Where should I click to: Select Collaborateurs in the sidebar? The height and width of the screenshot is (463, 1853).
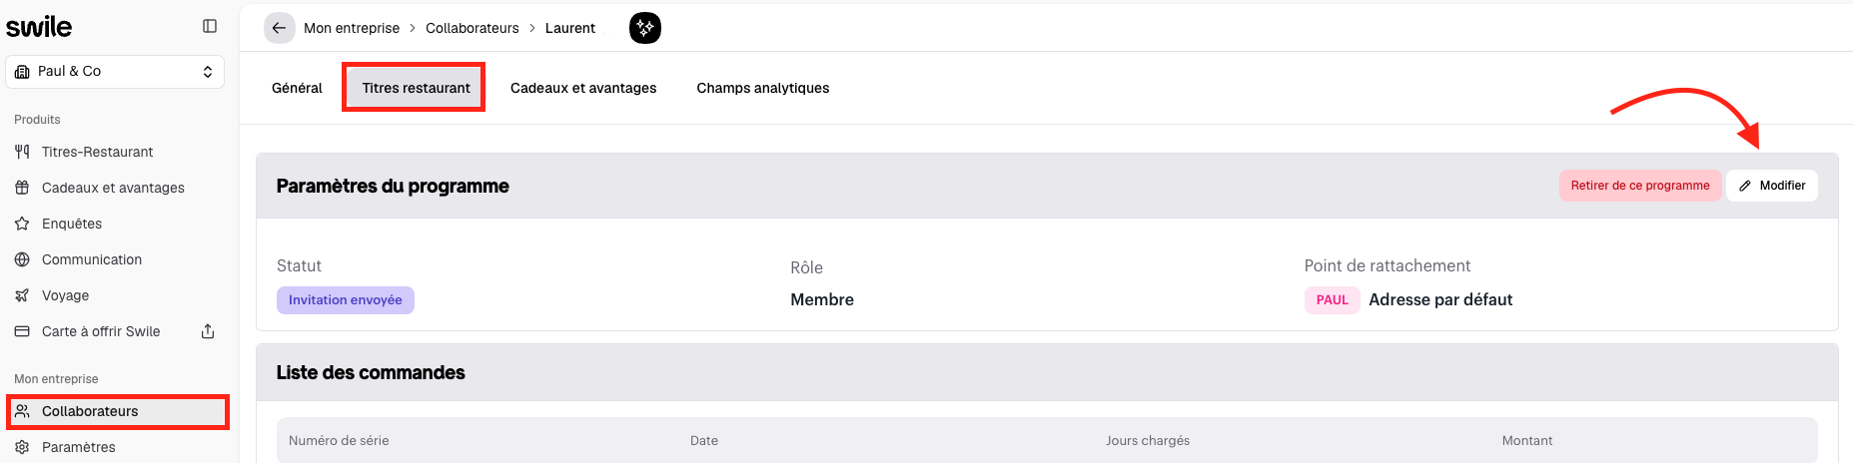click(x=118, y=411)
